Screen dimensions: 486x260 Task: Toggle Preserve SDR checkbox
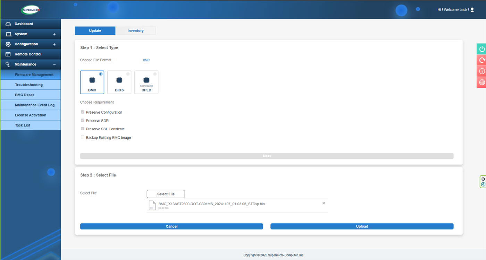coord(83,121)
